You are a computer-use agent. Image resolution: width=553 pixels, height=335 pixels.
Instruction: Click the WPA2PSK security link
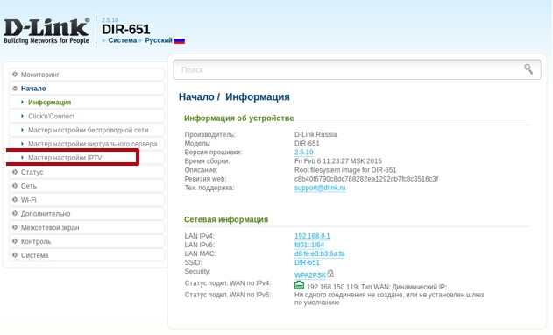[310, 275]
